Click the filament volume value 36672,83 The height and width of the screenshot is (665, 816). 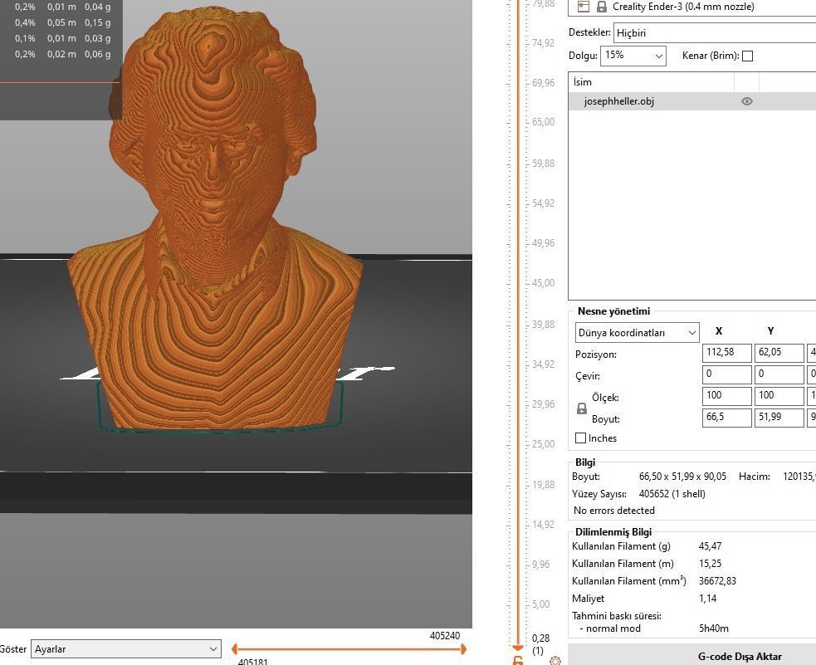[717, 581]
